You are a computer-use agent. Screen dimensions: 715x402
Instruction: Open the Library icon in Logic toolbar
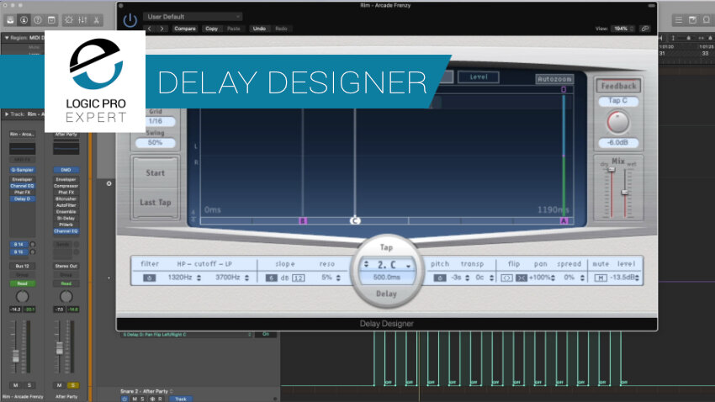(10, 20)
